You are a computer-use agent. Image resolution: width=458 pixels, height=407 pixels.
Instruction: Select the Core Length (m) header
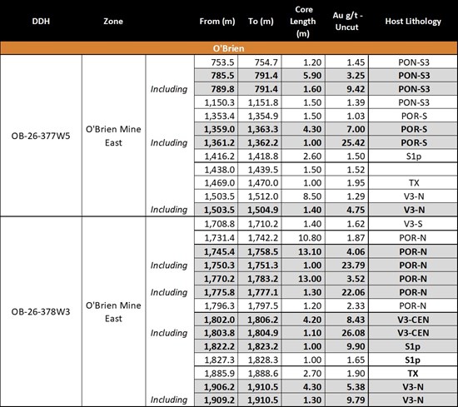(x=303, y=22)
